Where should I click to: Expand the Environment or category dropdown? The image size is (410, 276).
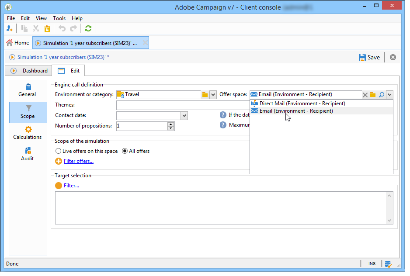pos(213,95)
